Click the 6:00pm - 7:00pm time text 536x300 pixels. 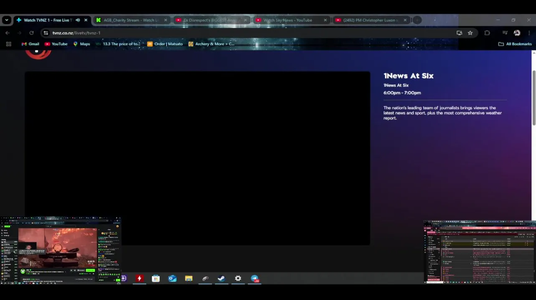(x=402, y=93)
